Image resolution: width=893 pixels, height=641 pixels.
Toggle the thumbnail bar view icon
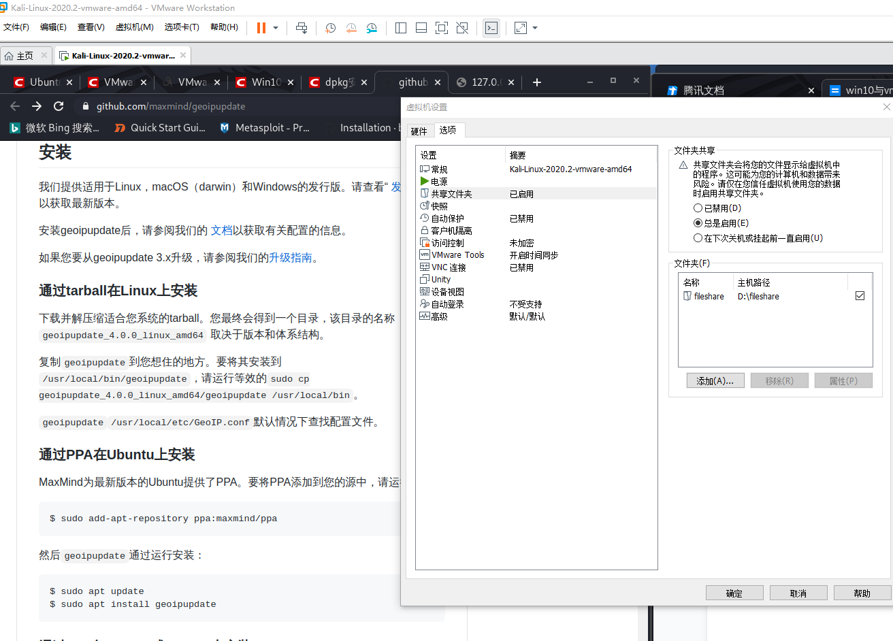pyautogui.click(x=421, y=28)
